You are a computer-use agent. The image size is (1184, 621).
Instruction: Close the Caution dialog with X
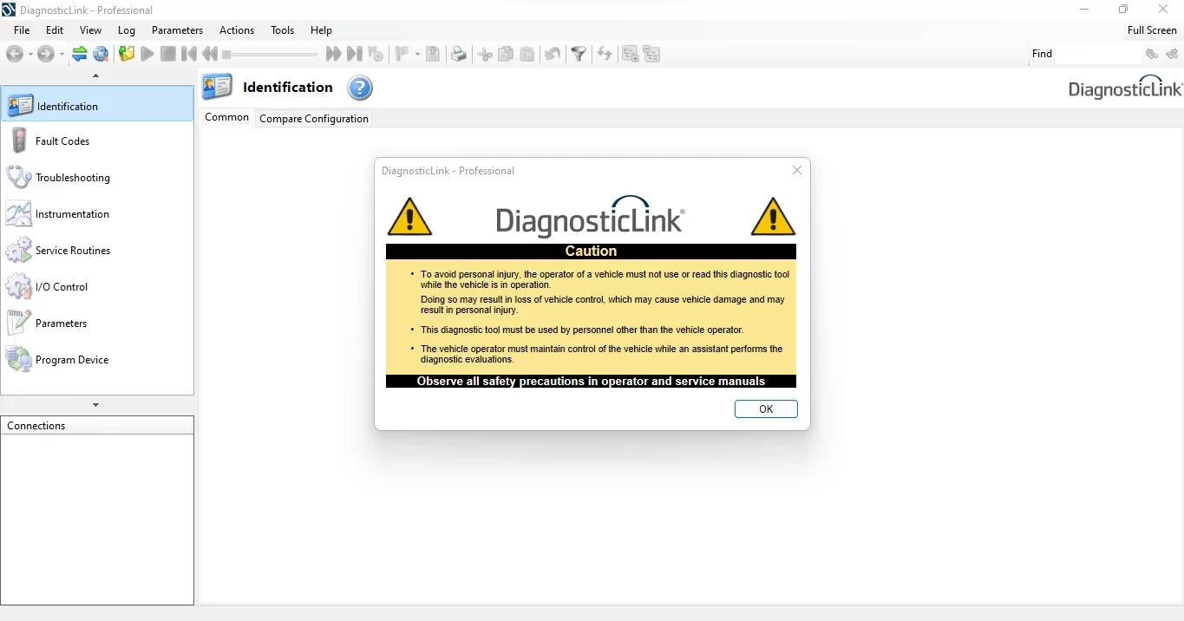tap(796, 170)
